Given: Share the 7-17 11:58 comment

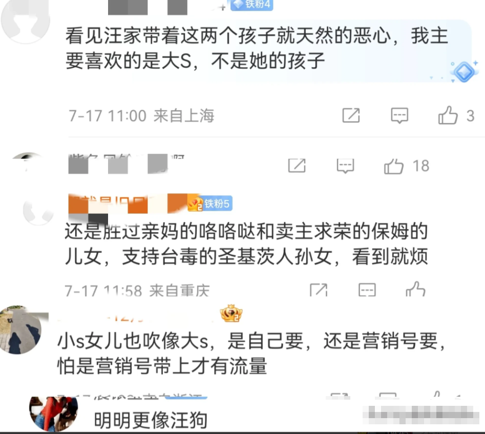Looking at the screenshot, I should point(319,290).
